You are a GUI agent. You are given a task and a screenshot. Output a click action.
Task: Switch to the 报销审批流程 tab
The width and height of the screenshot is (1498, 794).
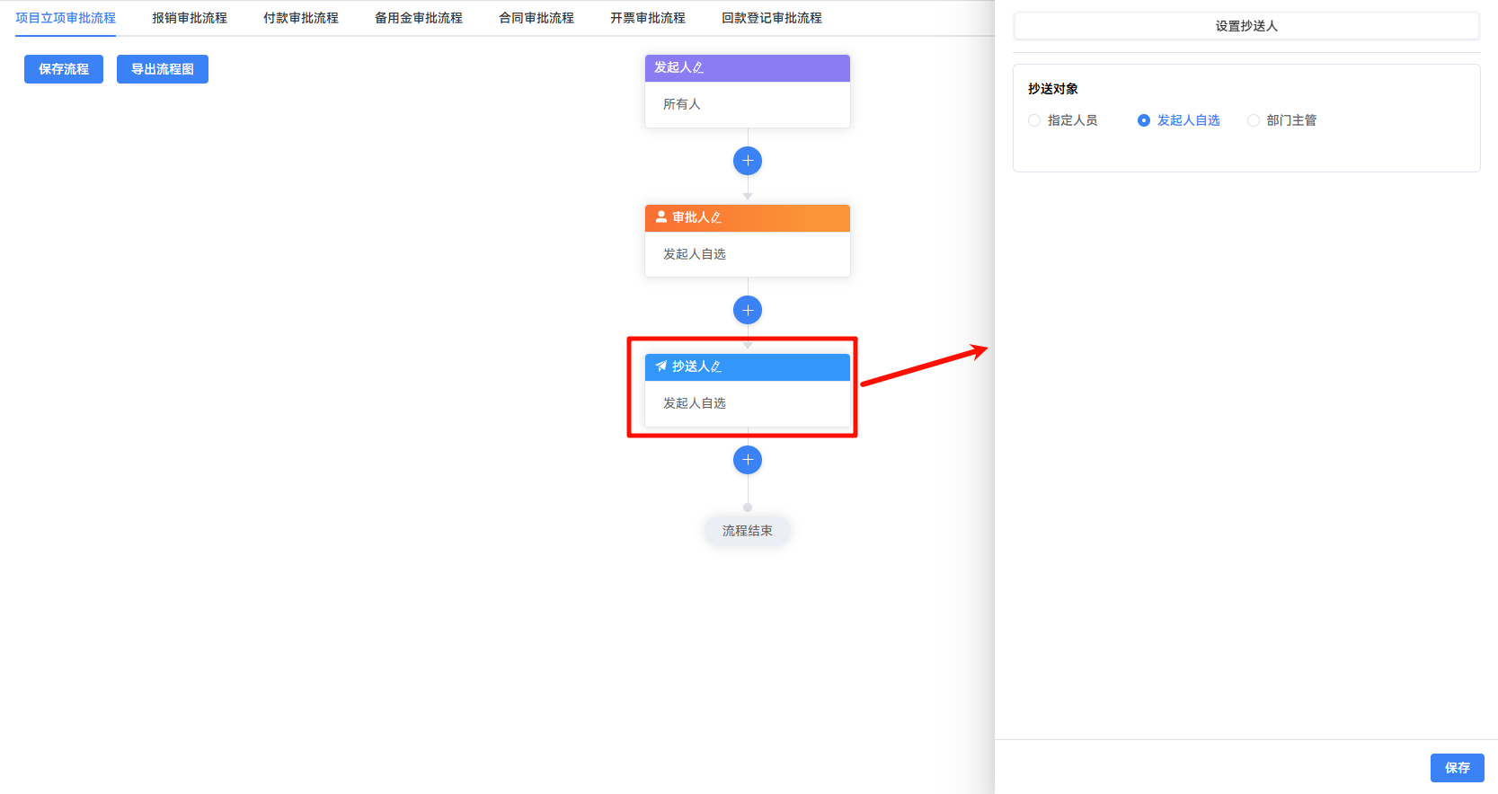point(190,18)
